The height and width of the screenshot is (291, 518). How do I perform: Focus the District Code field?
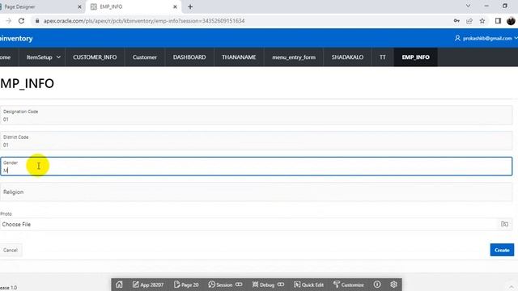(x=256, y=141)
